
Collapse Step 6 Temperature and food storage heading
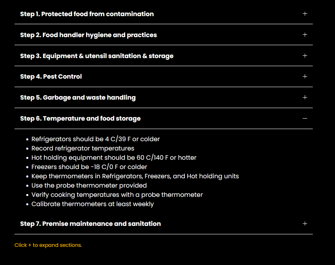[x=80, y=119]
